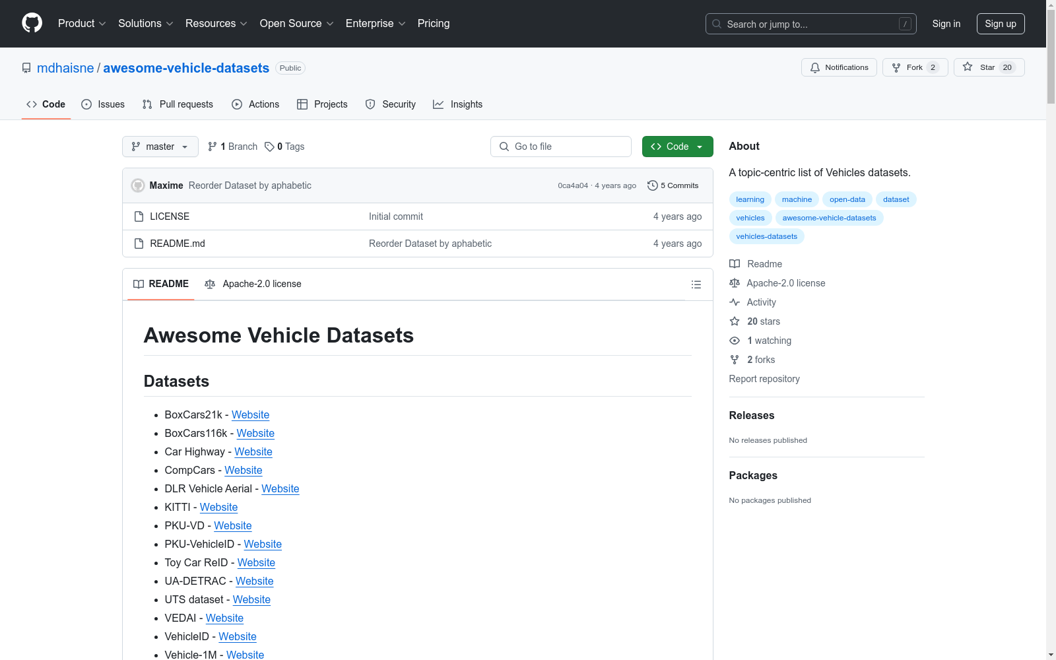Viewport: 1056px width, 660px height.
Task: Open the 5 Commits history link
Action: 673,185
